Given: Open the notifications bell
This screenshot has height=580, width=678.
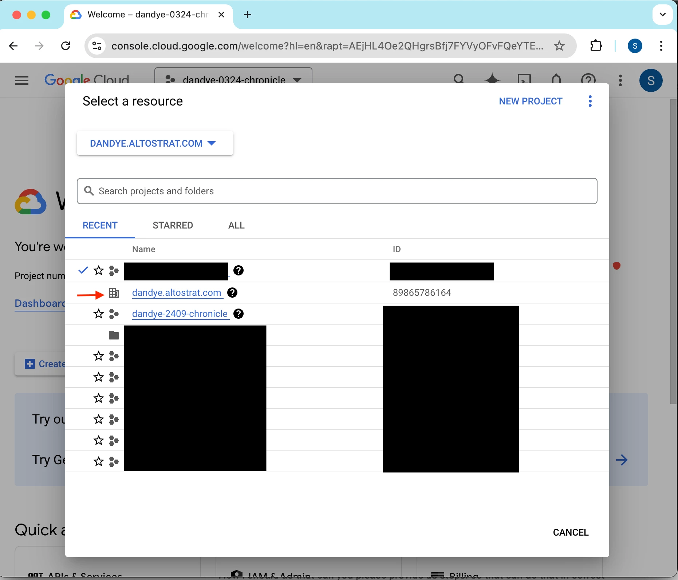Looking at the screenshot, I should [x=556, y=79].
